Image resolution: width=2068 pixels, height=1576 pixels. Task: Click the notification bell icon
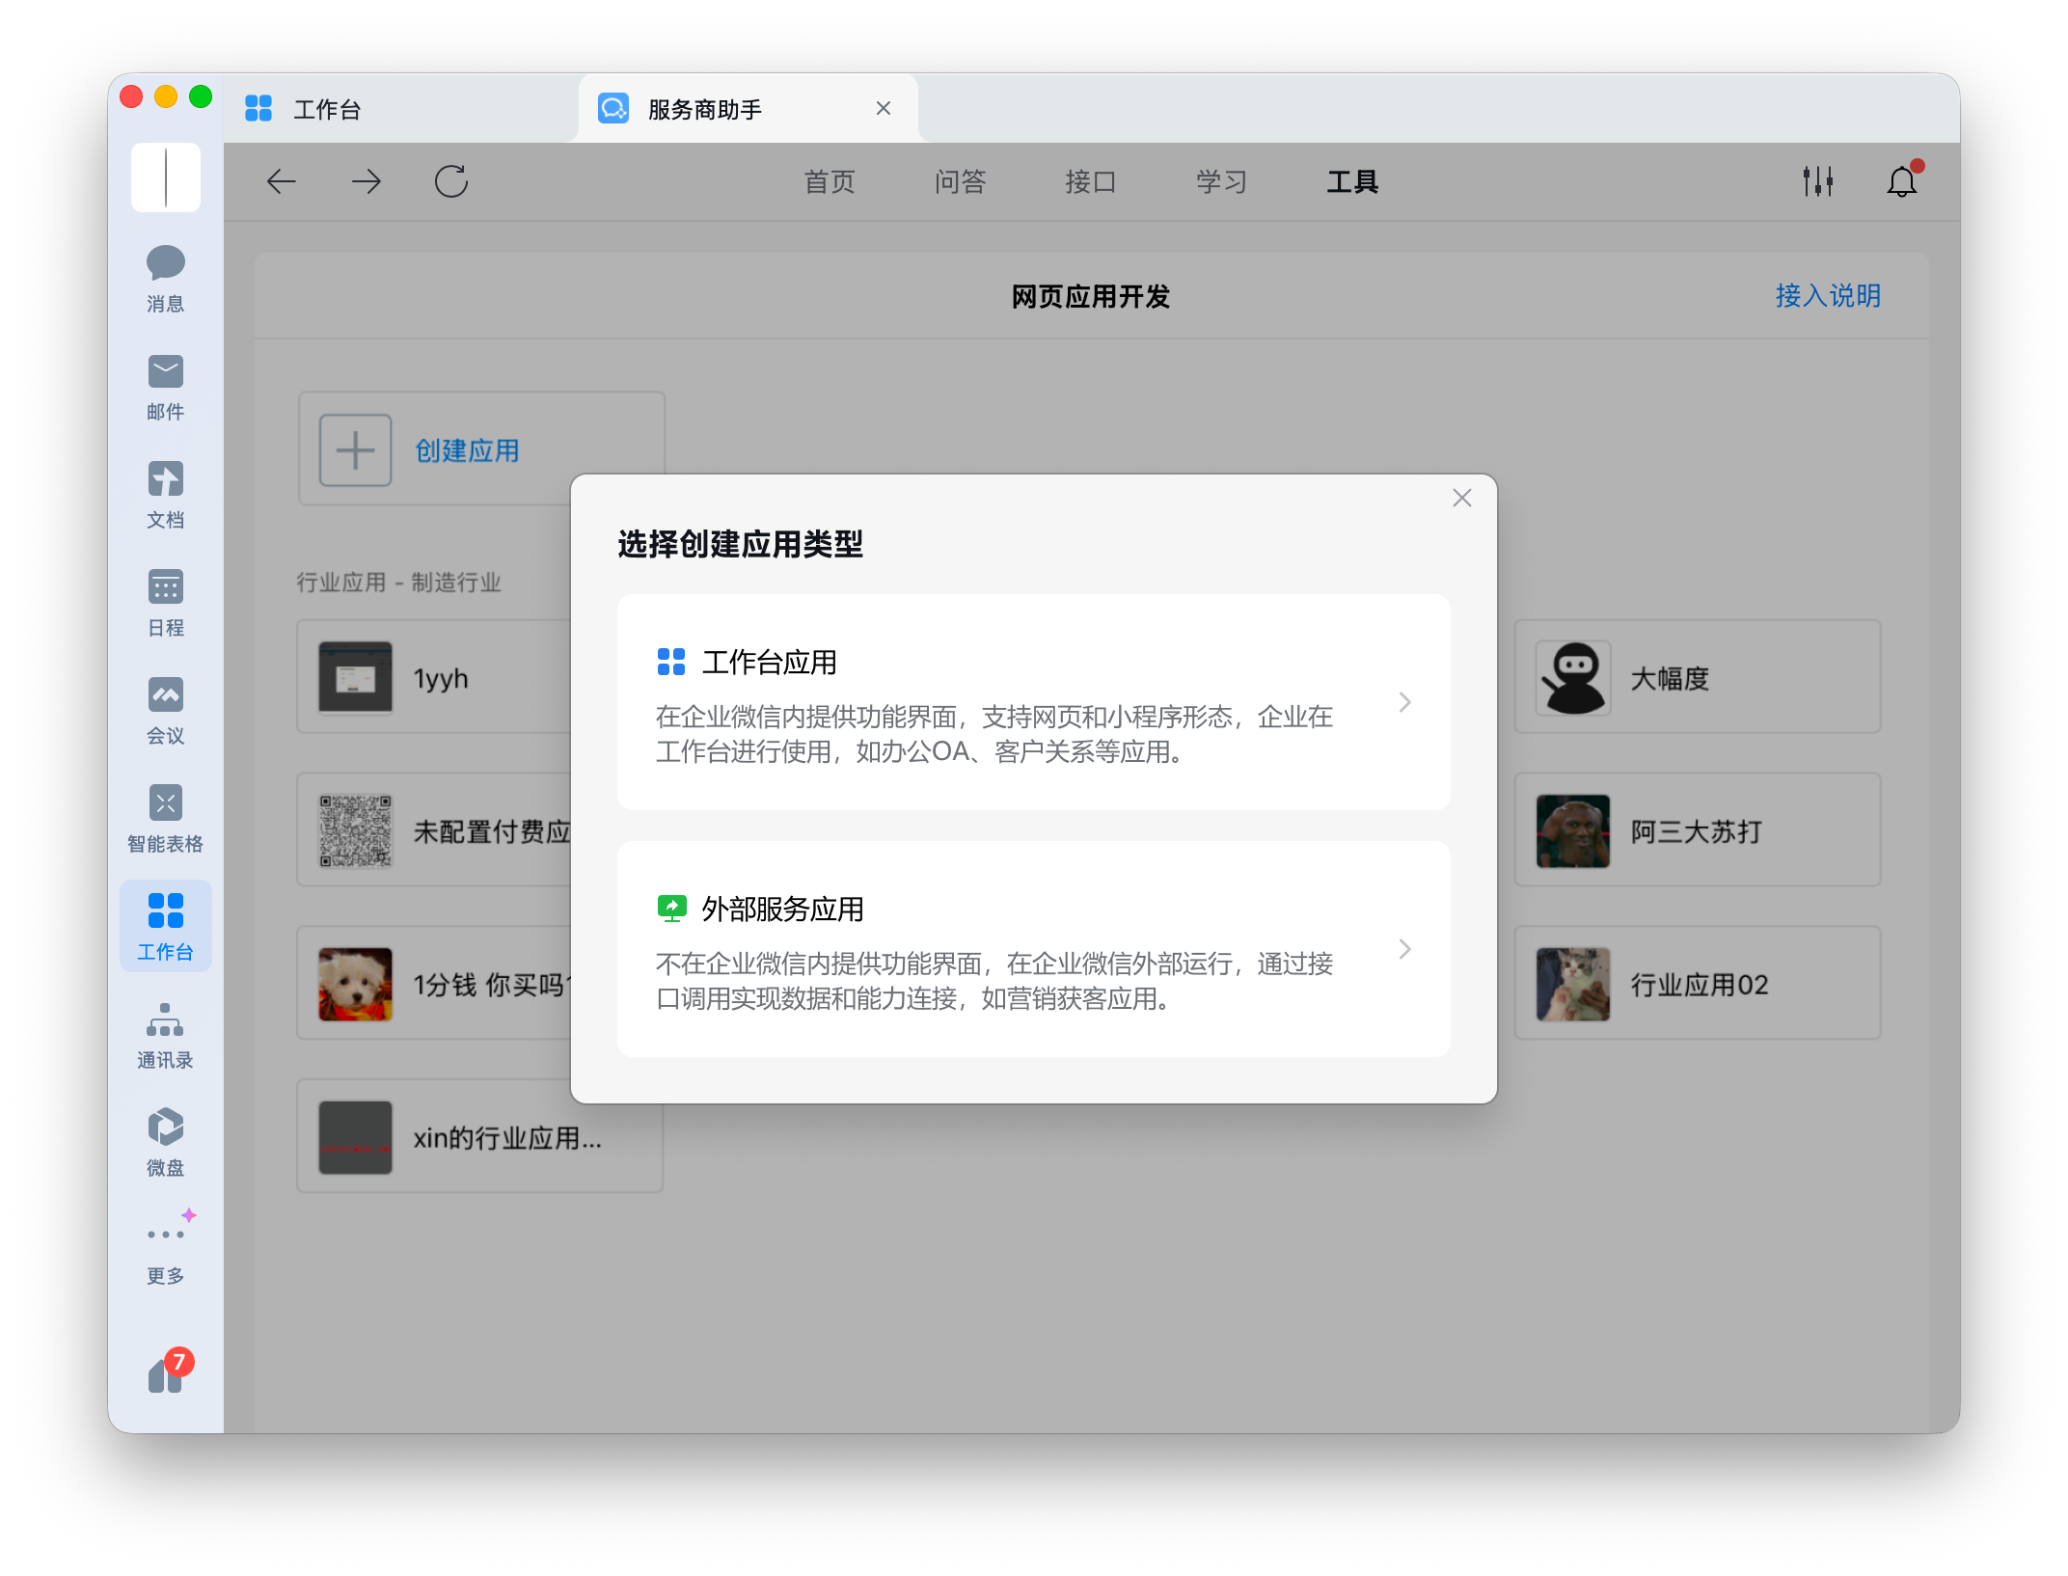tap(1901, 181)
